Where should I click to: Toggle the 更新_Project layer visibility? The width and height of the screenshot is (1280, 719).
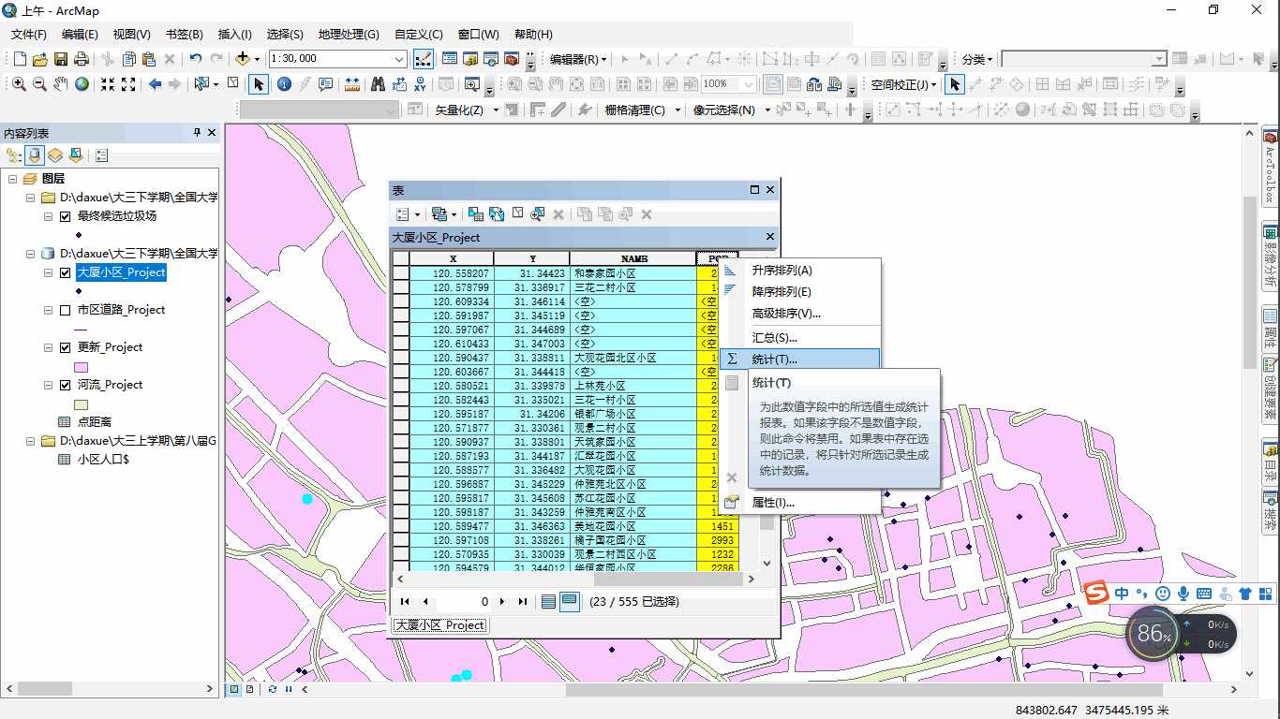pos(65,347)
